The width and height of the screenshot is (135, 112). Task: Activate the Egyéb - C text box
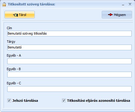(69, 89)
